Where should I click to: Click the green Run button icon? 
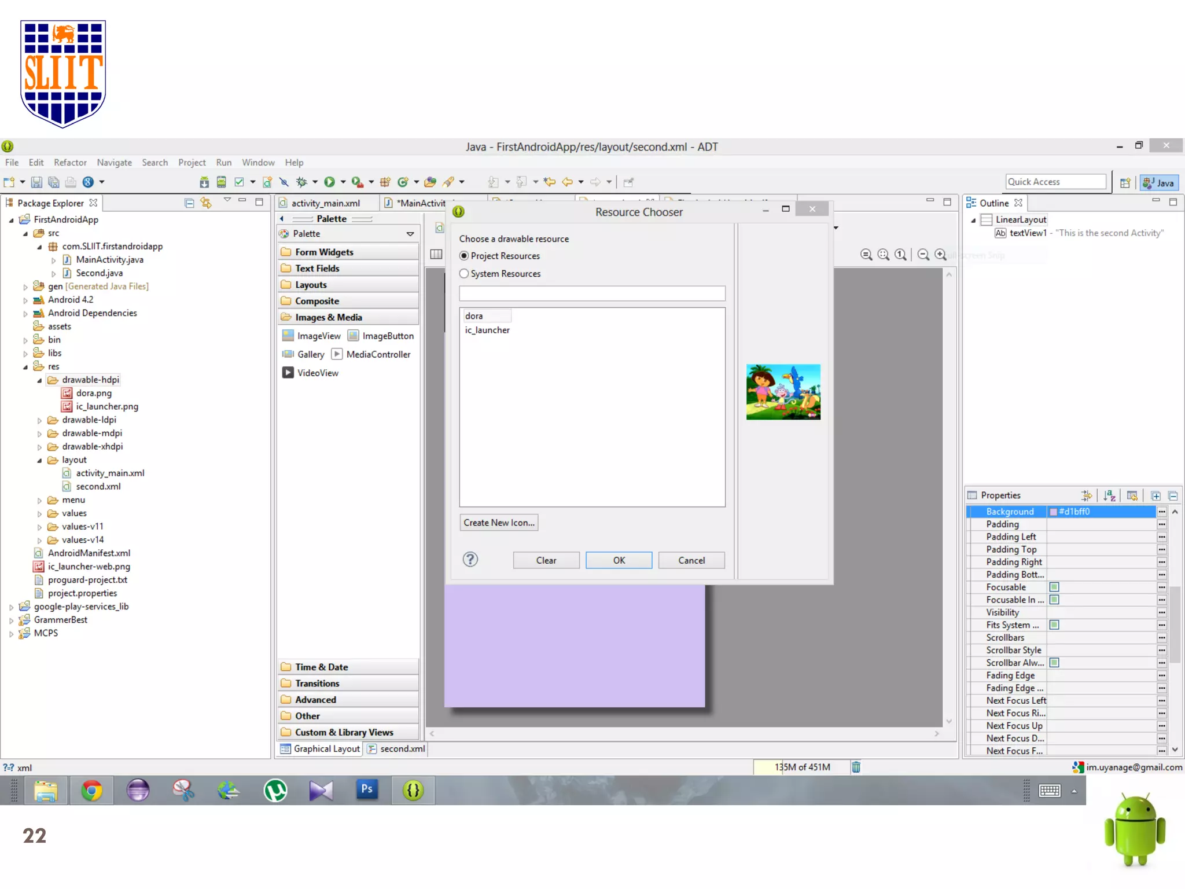329,182
